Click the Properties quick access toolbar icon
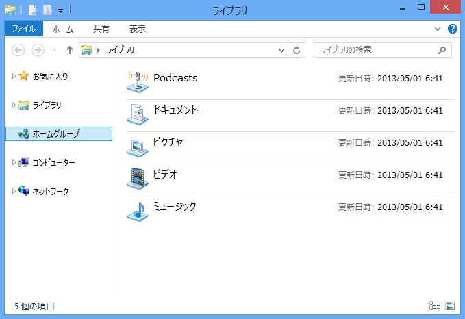Image resolution: width=465 pixels, height=319 pixels. click(33, 10)
